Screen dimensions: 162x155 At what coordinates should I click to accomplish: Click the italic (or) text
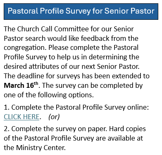[54, 117]
